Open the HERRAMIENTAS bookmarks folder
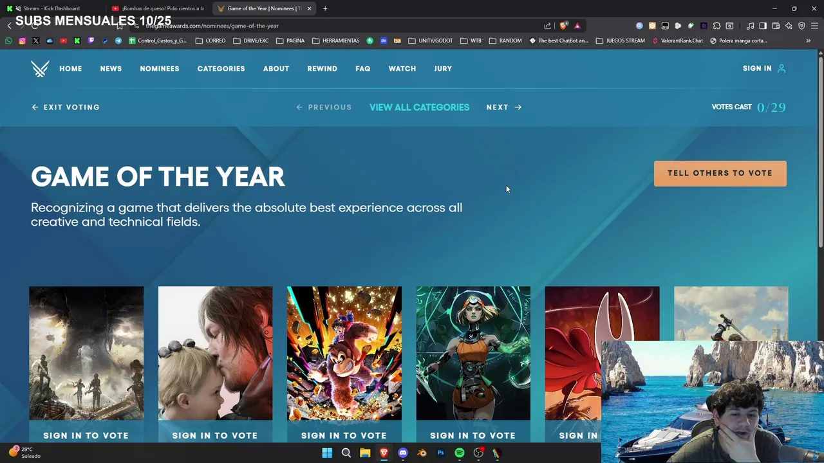Image resolution: width=824 pixels, height=463 pixels. pyautogui.click(x=336, y=41)
